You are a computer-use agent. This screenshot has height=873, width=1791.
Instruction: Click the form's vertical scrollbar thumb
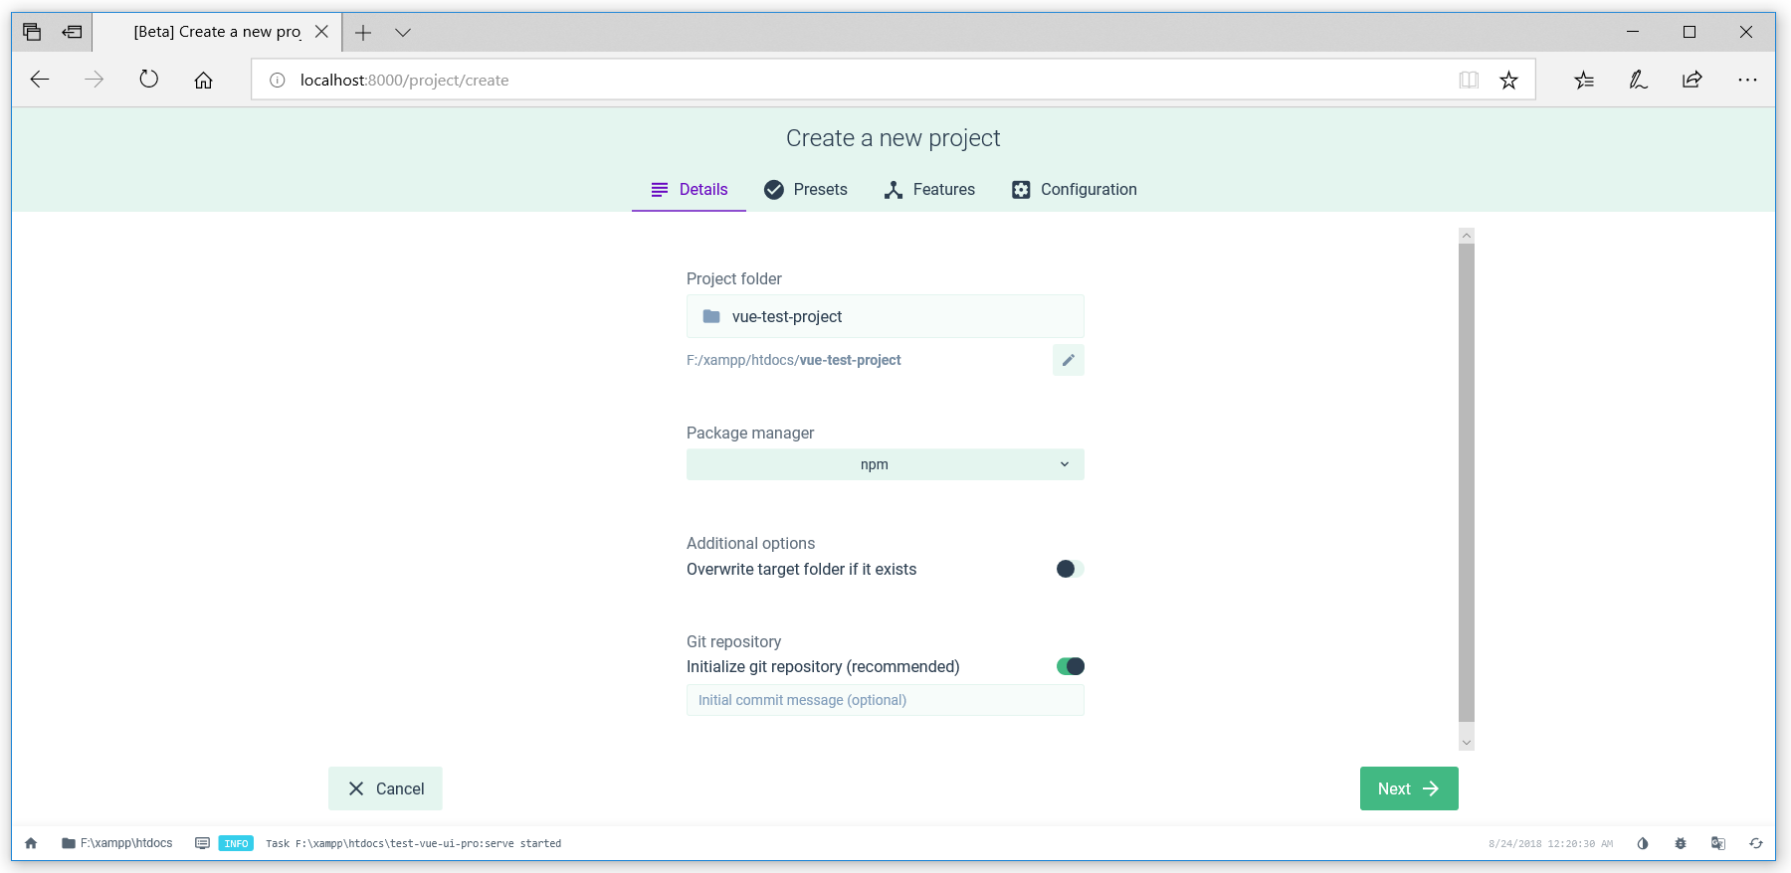click(x=1466, y=482)
